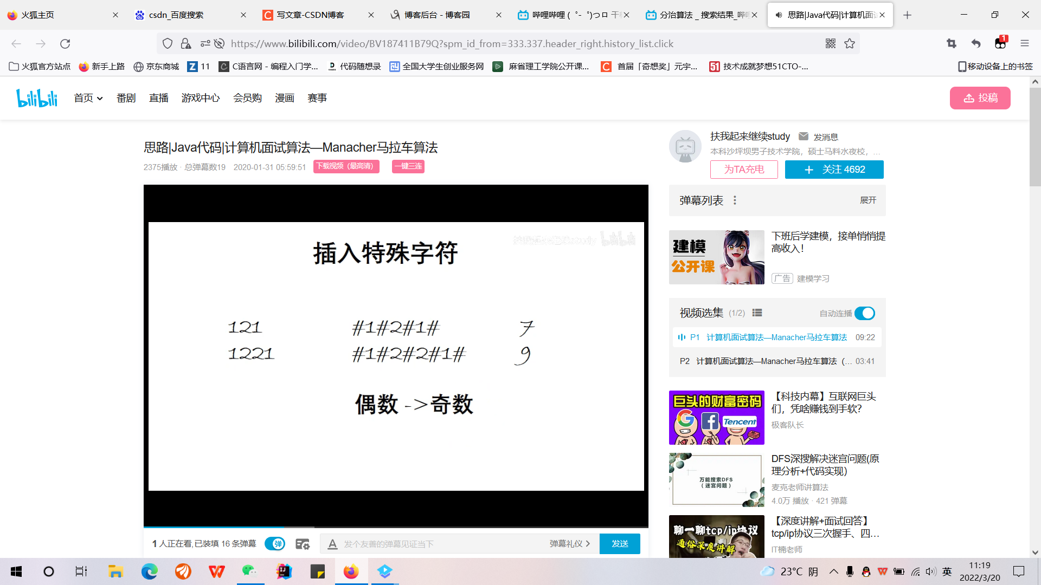Click the 投稿 upload button

(x=980, y=98)
